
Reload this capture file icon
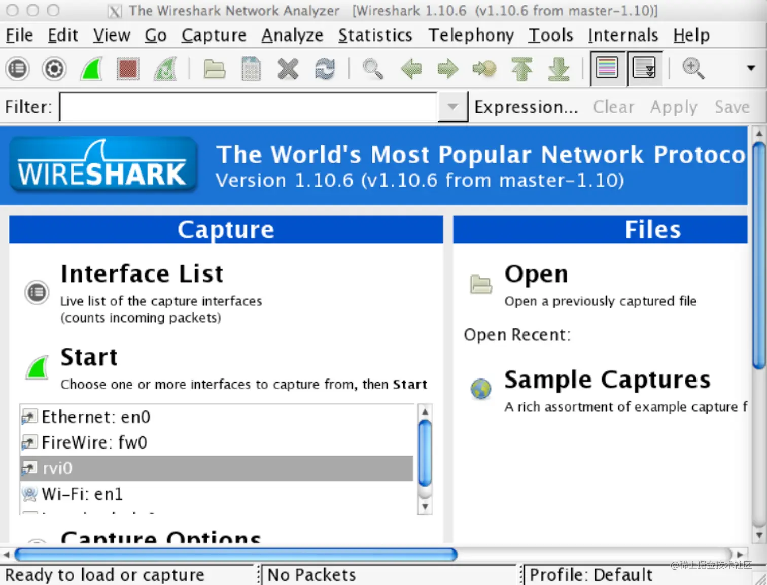click(325, 68)
